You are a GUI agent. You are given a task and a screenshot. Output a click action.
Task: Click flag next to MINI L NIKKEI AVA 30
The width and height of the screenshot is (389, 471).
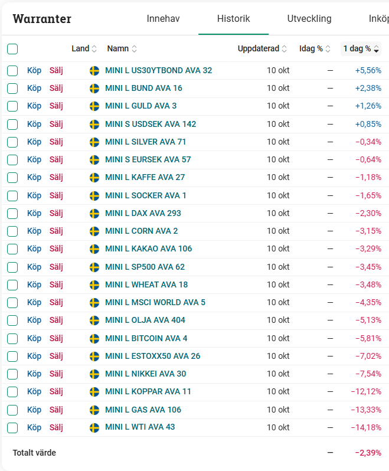94,374
